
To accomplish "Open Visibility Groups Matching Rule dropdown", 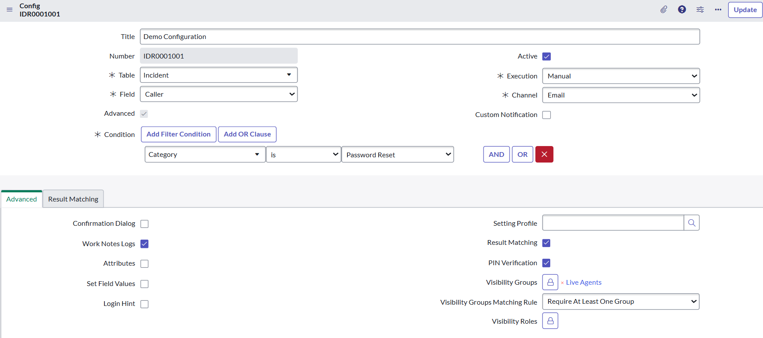I will pyautogui.click(x=621, y=302).
